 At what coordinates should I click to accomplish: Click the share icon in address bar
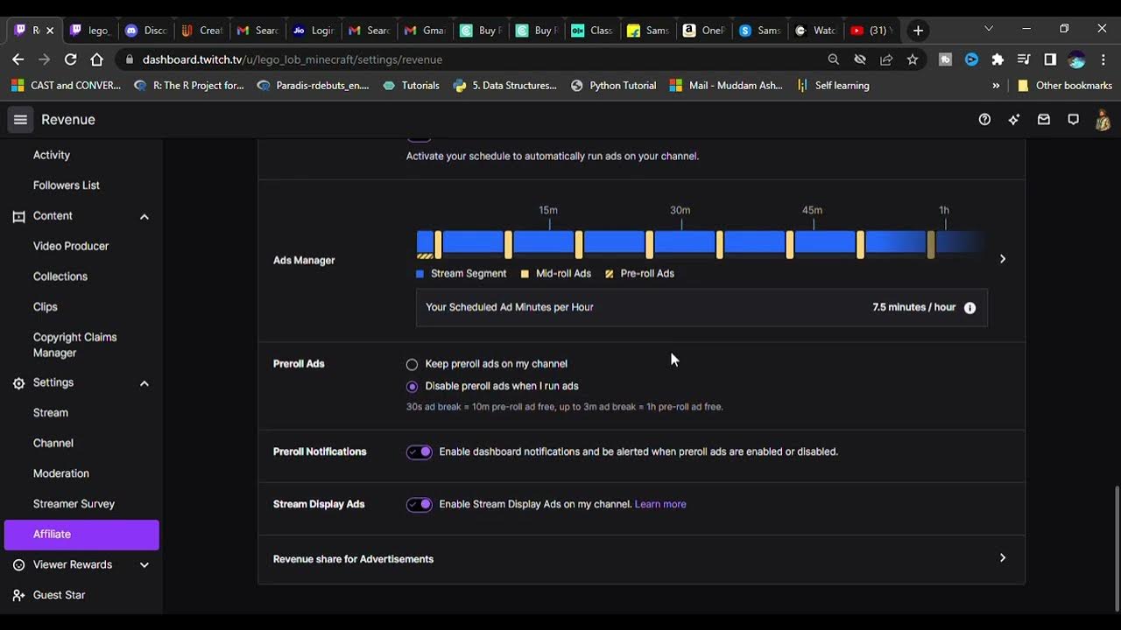[886, 59]
